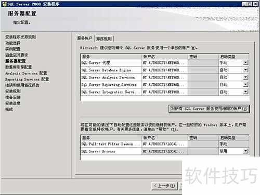Click the SQL Server 代理 service row name

(96, 63)
